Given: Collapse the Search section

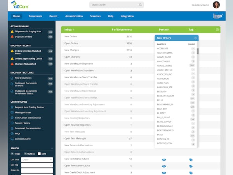Looking at the screenshot, I should [52, 148].
